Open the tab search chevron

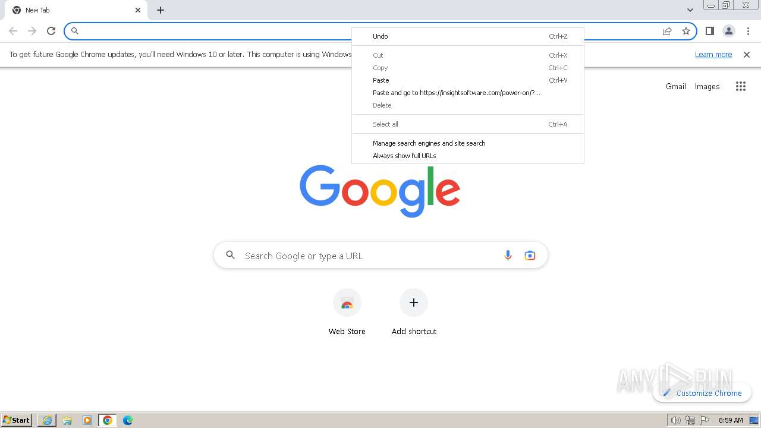[x=690, y=10]
